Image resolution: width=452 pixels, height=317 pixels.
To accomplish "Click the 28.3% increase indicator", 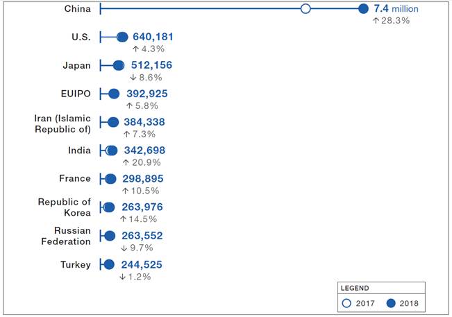I will (391, 21).
